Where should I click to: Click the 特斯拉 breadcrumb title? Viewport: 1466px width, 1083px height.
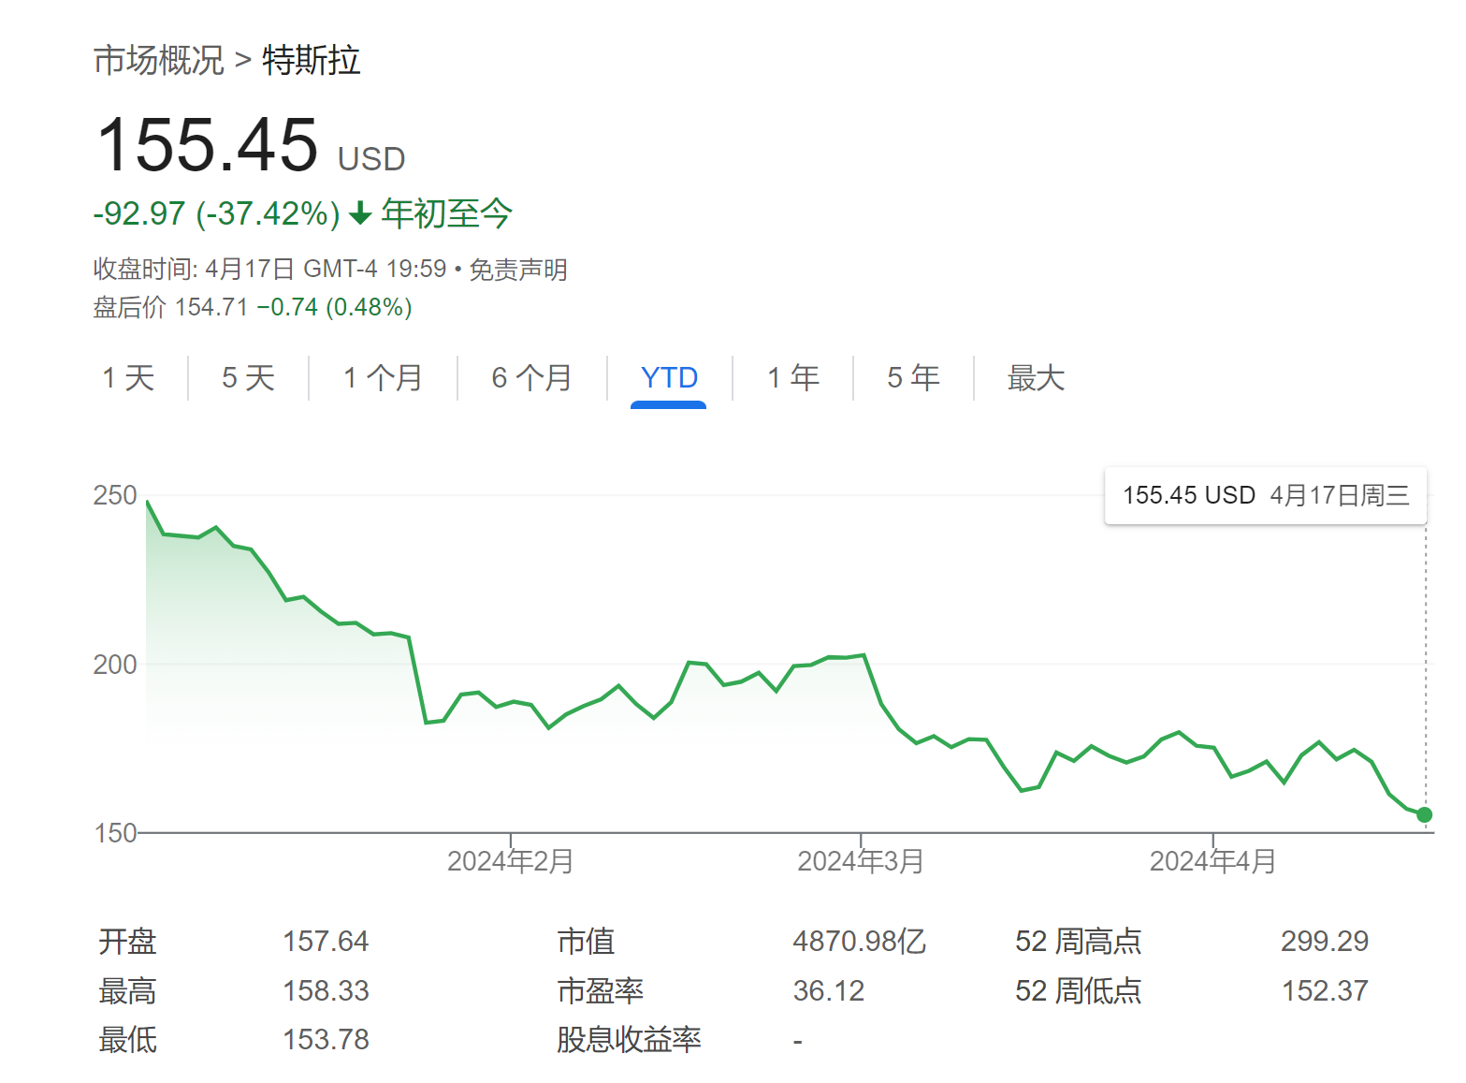click(312, 60)
